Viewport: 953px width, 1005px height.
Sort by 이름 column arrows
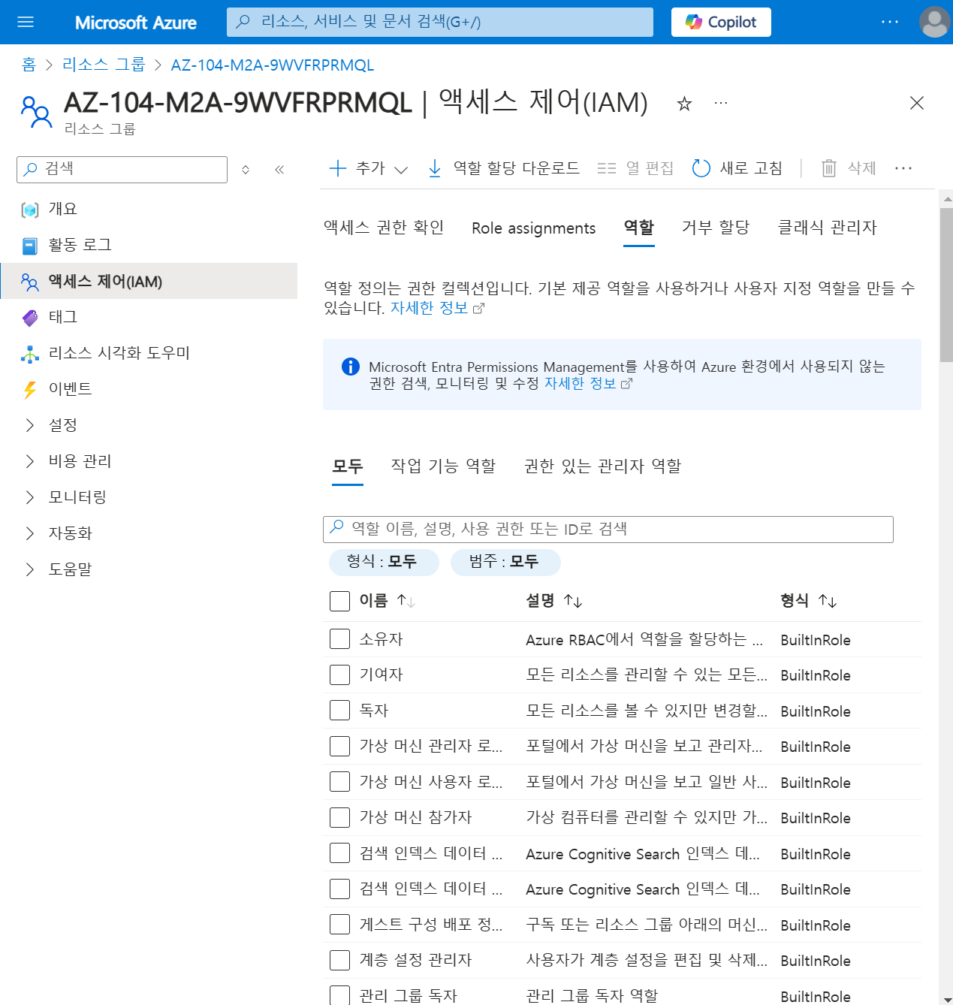[x=406, y=601]
